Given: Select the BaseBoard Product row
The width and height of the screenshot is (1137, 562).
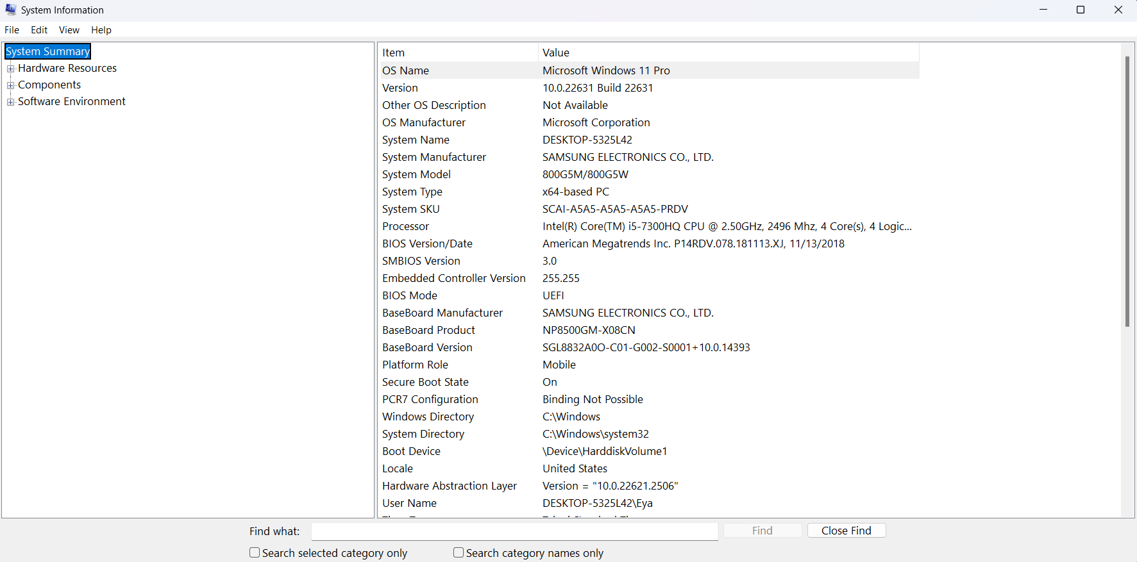Looking at the screenshot, I should 648,330.
